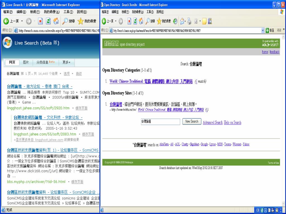Open the 搜尋 search pane in Open Directory window

click(x=150, y=21)
